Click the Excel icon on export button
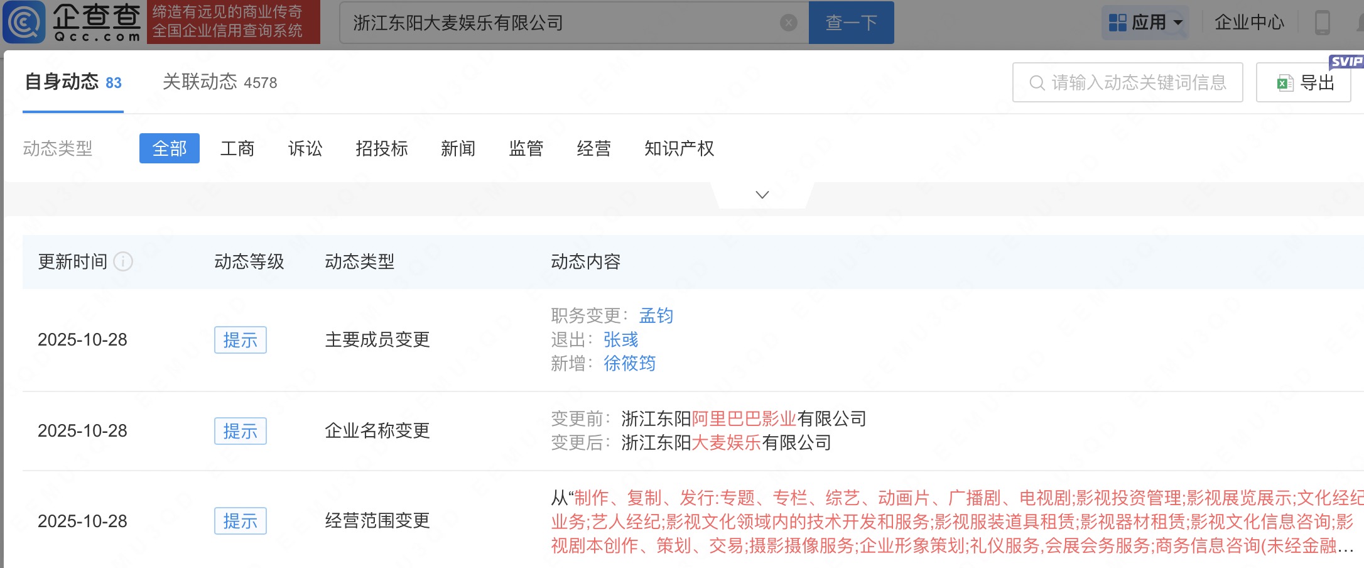The height and width of the screenshot is (568, 1364). pos(1284,83)
